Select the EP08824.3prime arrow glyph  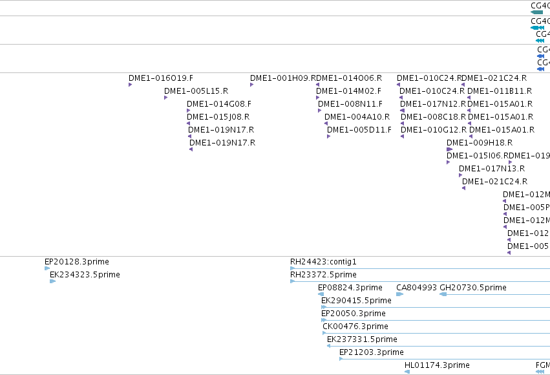[x=321, y=294]
